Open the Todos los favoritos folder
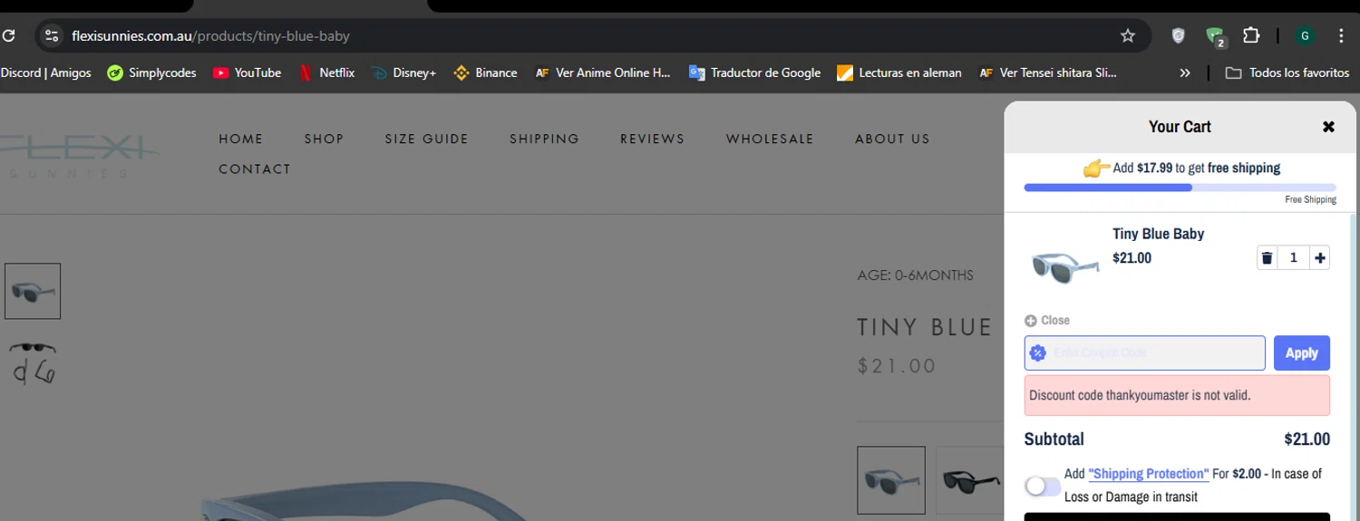Viewport: 1360px width, 521px height. (x=1287, y=72)
